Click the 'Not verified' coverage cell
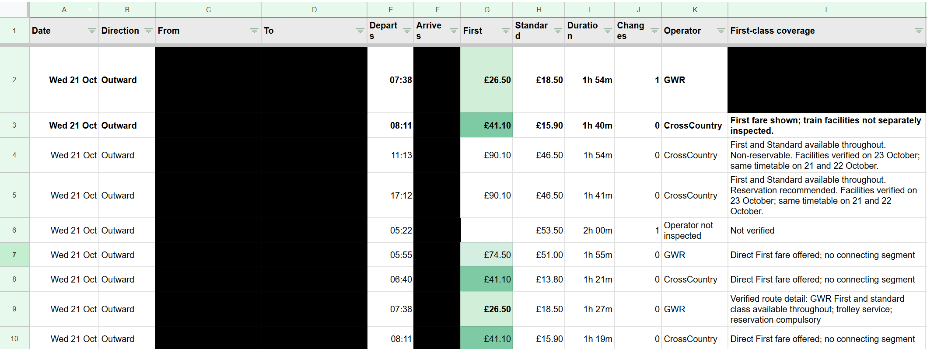 click(x=827, y=230)
